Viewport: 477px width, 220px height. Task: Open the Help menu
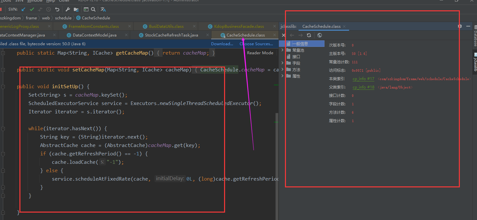(51, 1)
